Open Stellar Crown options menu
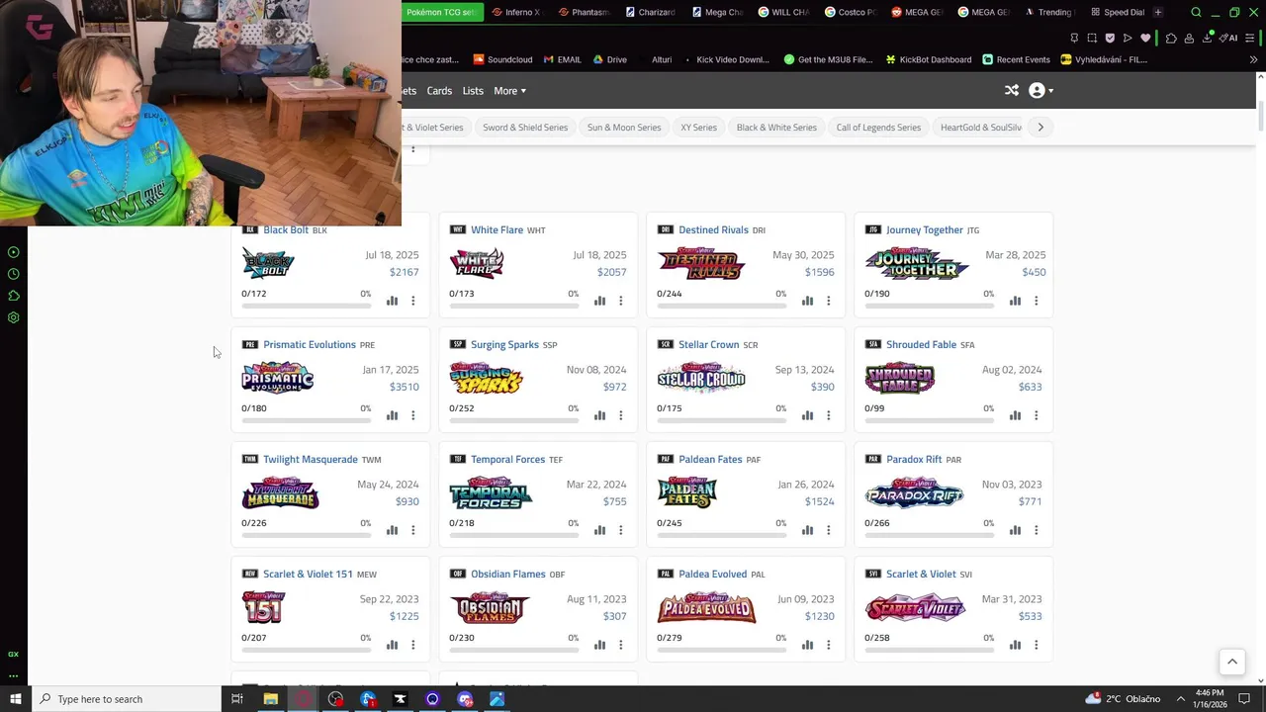 (x=829, y=415)
